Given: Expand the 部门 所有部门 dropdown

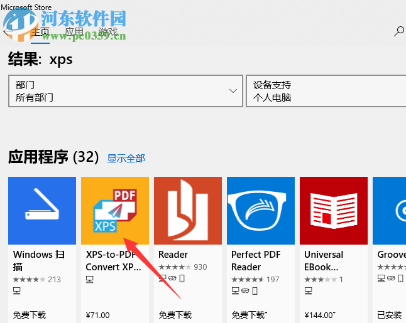Looking at the screenshot, I should [126, 91].
